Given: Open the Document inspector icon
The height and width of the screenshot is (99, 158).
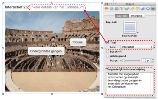Looking at the screenshot, I should coord(107,9).
